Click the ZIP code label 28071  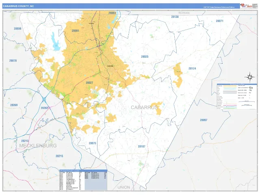pyautogui.click(x=219, y=21)
